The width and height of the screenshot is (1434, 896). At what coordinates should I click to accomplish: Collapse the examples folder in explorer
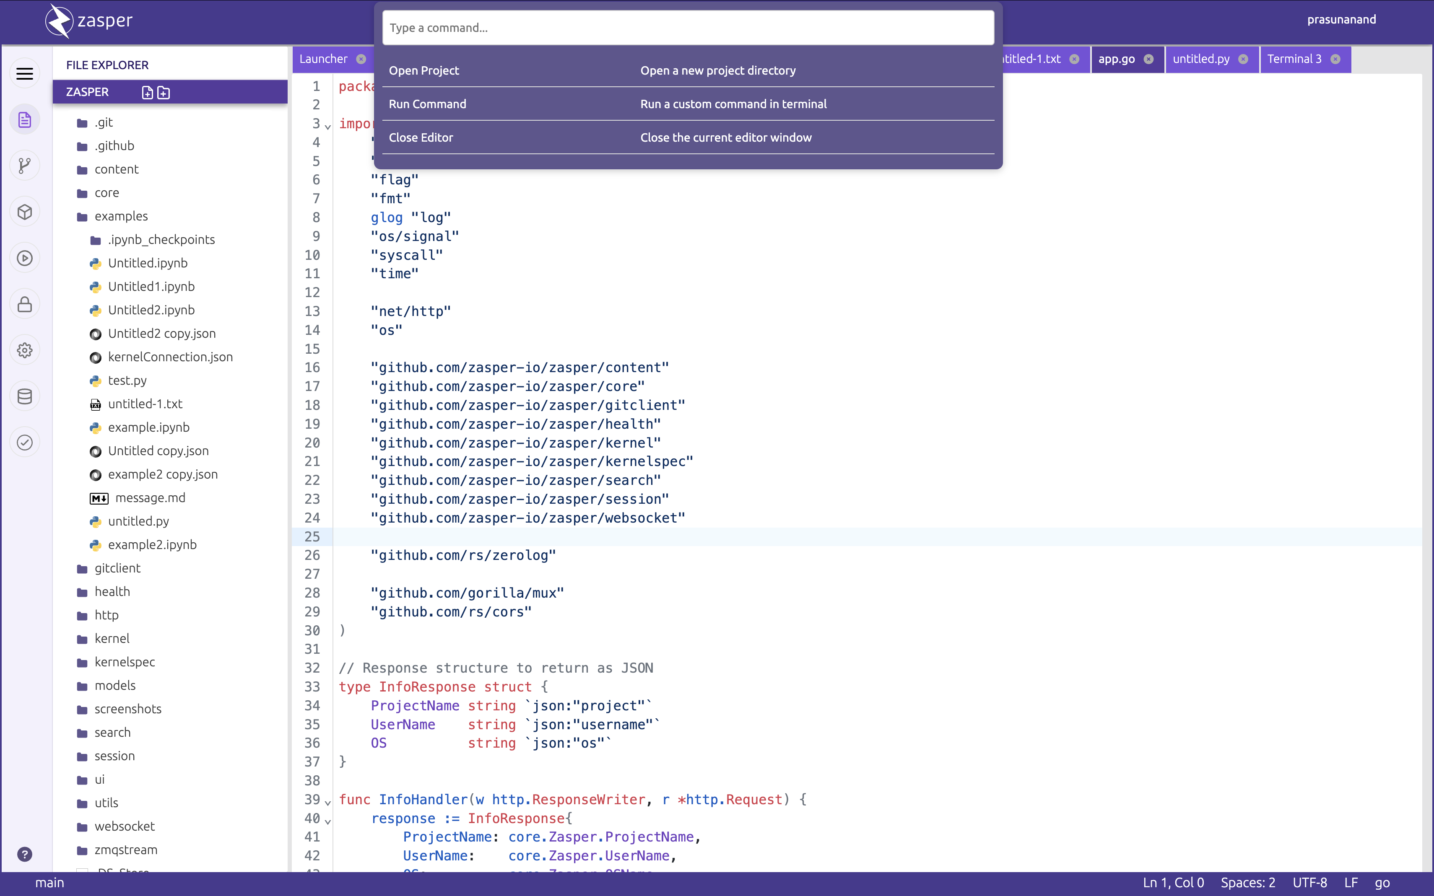point(121,216)
